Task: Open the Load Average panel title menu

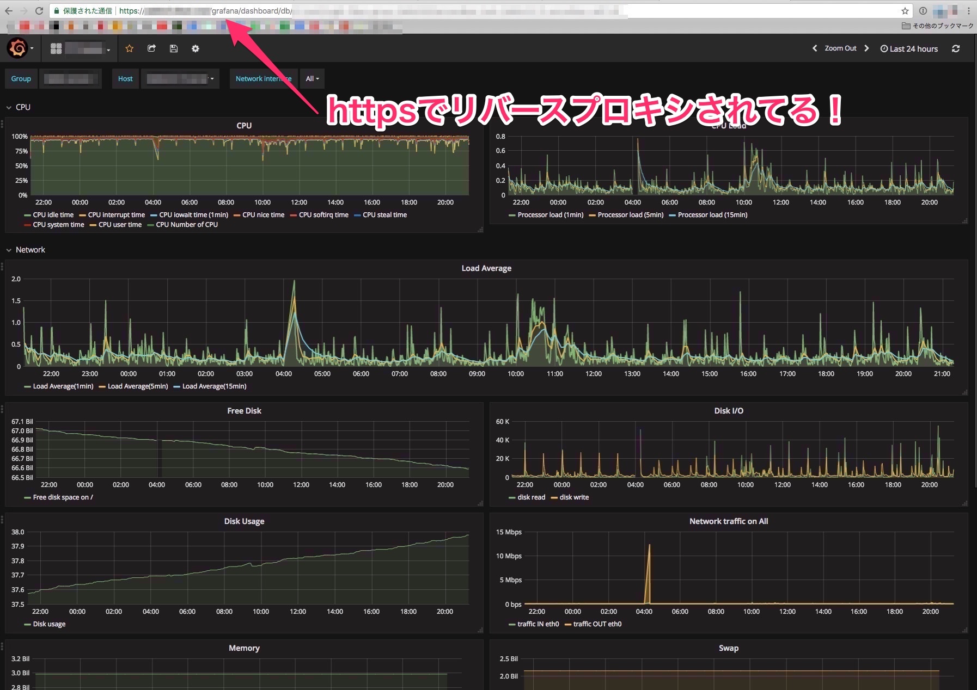Action: (x=486, y=268)
